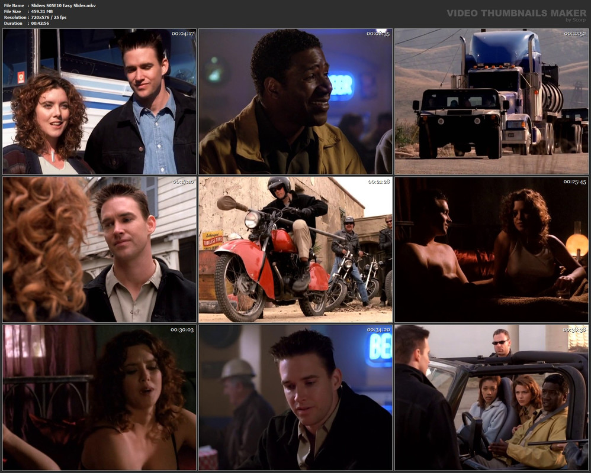591x473 pixels.
Task: Click the 'Resolution' label
Action: (15, 17)
